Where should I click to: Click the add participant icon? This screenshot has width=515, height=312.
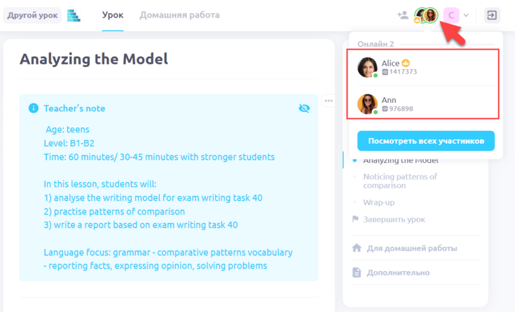pyautogui.click(x=403, y=15)
